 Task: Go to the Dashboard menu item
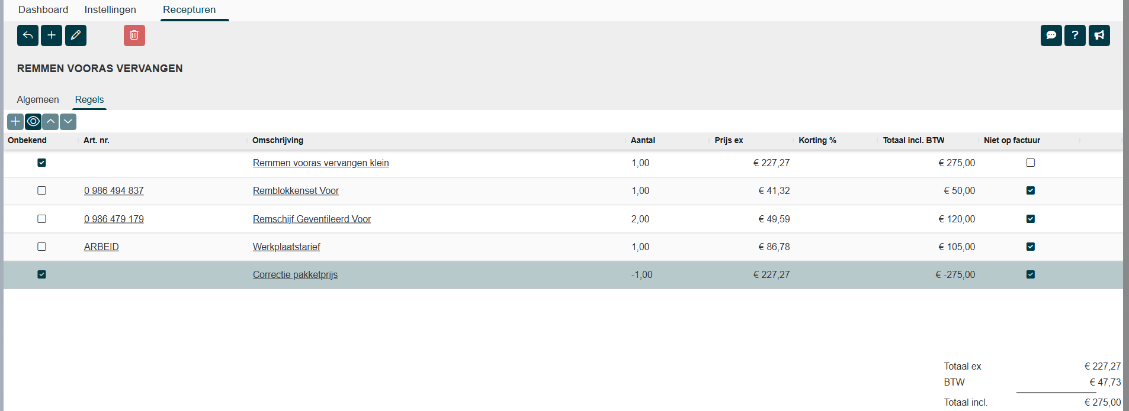click(43, 9)
